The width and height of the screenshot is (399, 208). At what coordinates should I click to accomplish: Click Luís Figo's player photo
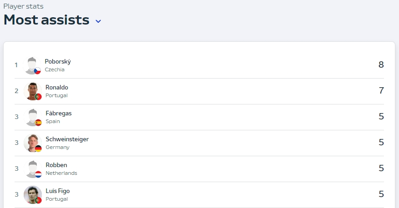click(x=33, y=194)
